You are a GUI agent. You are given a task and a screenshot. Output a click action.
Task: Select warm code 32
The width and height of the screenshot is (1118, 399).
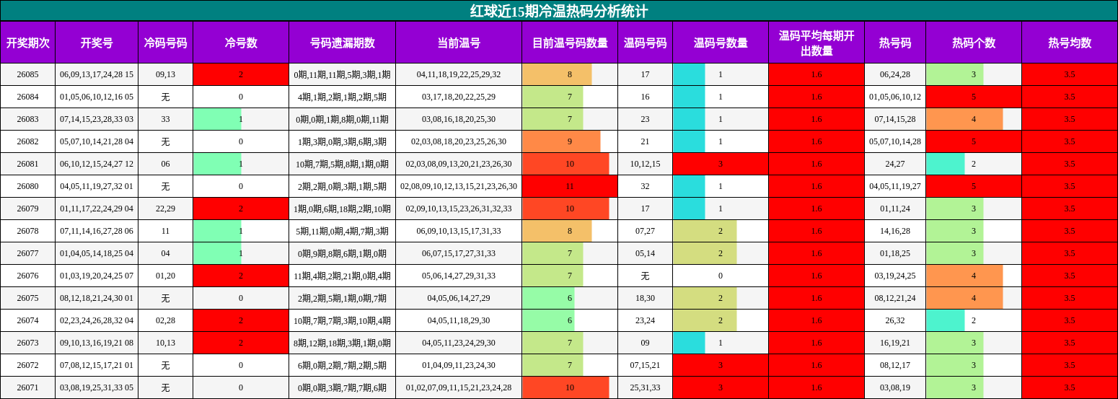[645, 186]
